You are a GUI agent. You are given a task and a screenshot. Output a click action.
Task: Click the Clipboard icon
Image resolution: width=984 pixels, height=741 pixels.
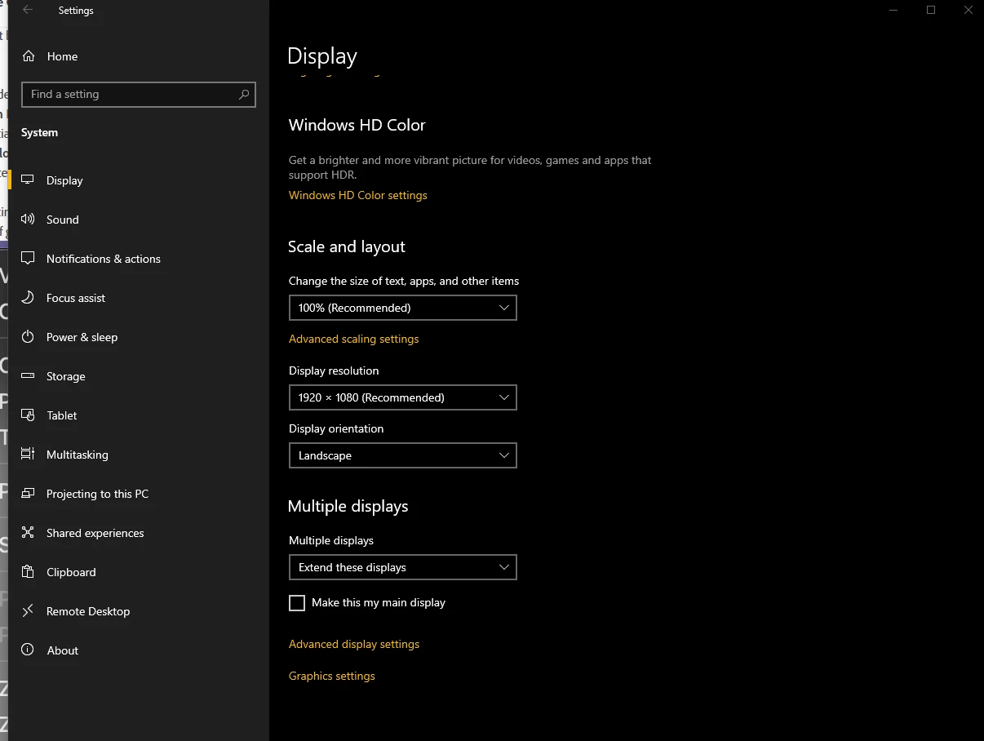pos(29,572)
